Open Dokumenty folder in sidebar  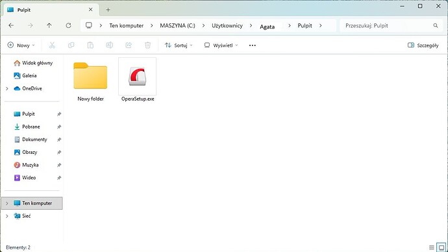click(31, 140)
